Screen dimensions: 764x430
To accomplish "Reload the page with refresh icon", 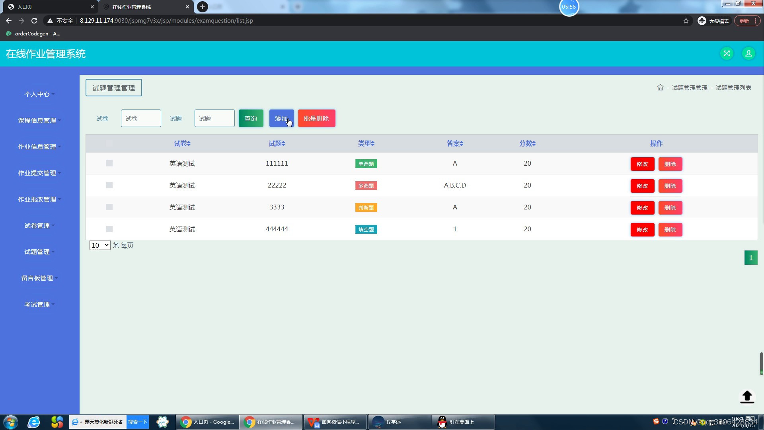I will pyautogui.click(x=34, y=21).
